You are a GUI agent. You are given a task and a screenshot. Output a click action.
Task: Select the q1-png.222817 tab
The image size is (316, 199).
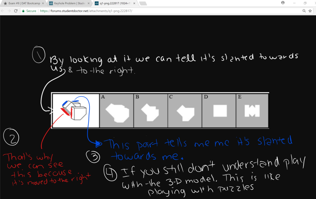click(114, 3)
